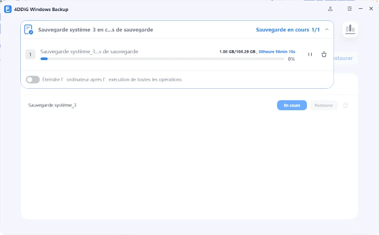Open the task statistics bar chart icon
Viewport: 379px width, 235px height.
350,29
